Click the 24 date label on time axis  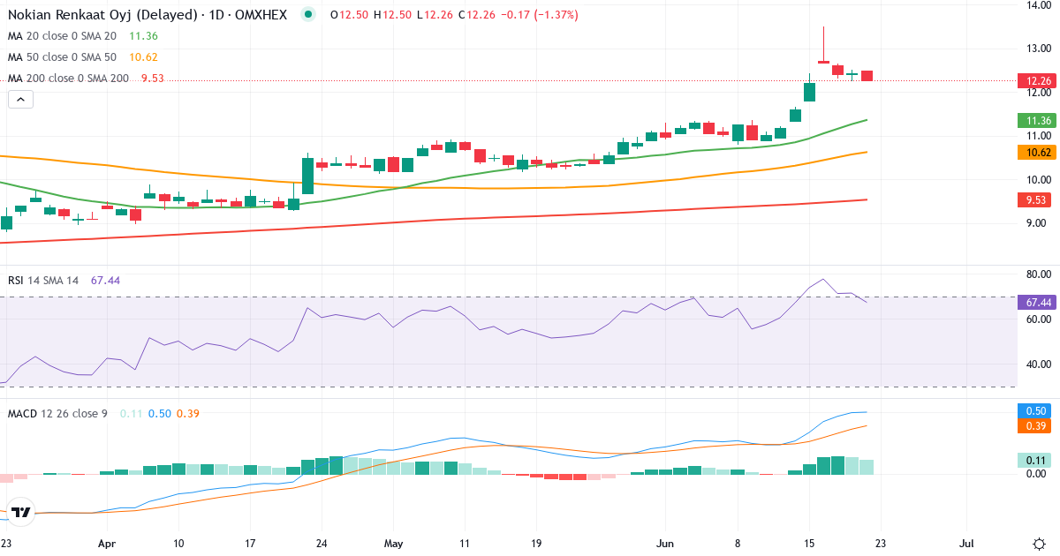322,543
